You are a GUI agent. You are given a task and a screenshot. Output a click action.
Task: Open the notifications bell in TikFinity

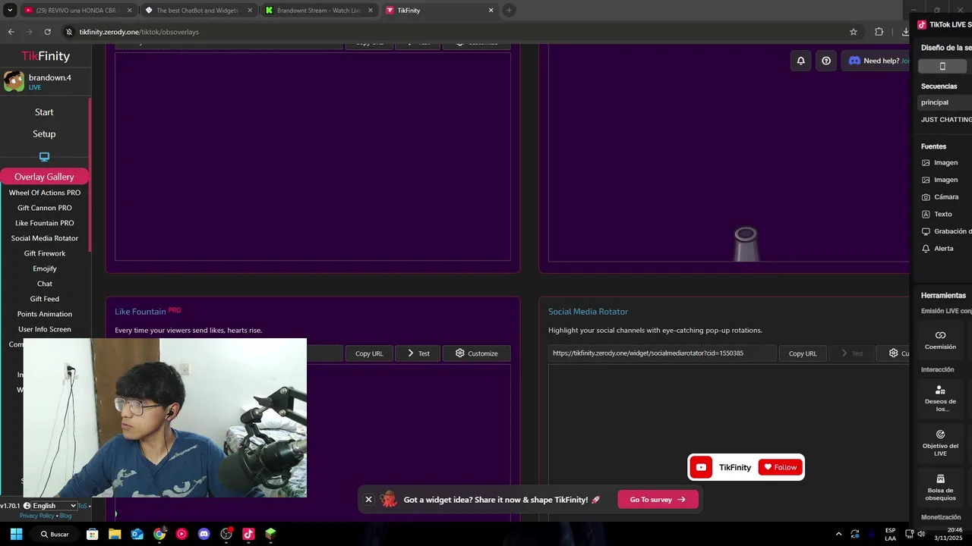tap(800, 61)
